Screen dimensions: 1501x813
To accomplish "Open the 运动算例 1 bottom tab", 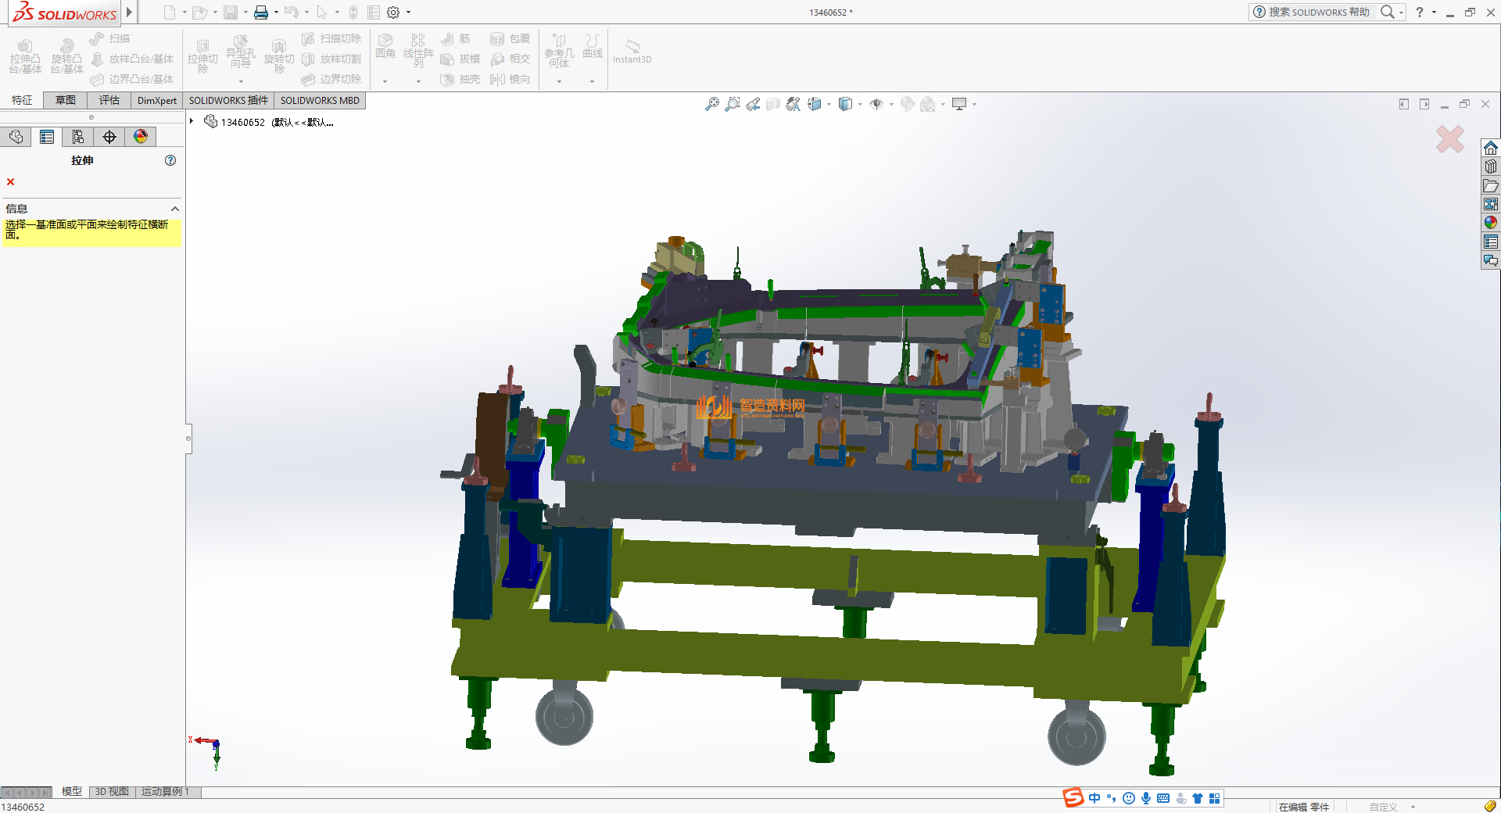I will pyautogui.click(x=165, y=792).
